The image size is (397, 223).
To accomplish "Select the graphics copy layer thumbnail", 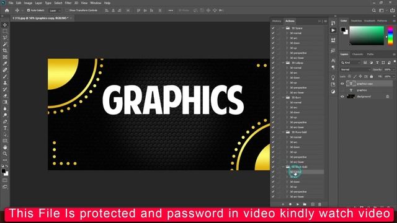I will (351, 84).
